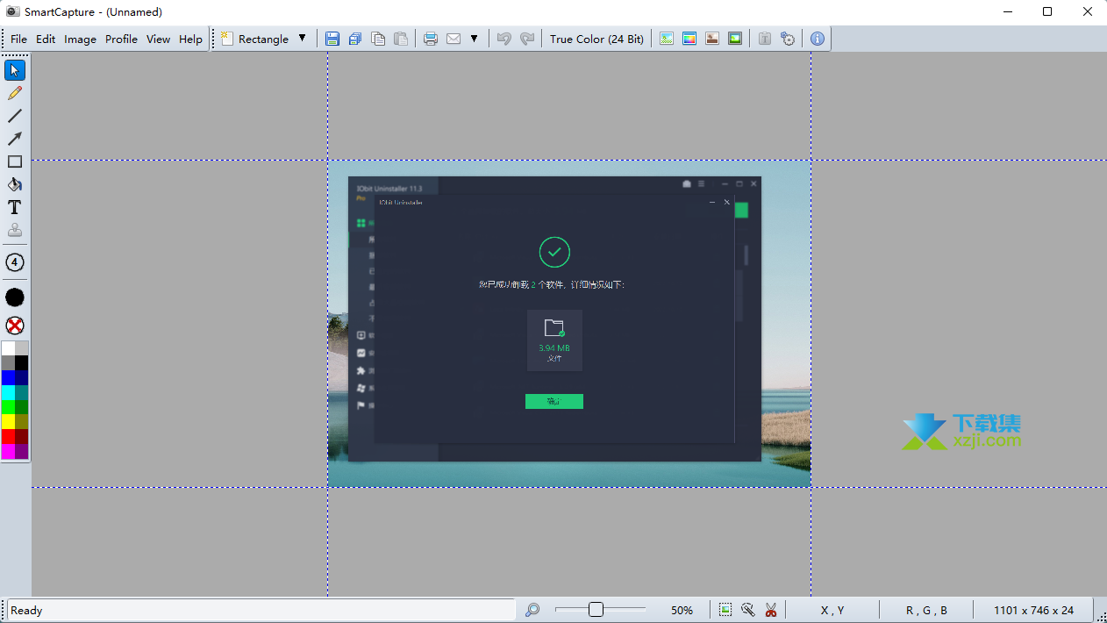This screenshot has height=623, width=1107.
Task: Copy the image to clipboard
Action: (x=378, y=39)
